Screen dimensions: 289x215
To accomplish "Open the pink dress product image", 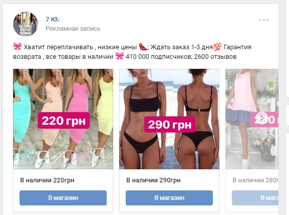I will 252,119.
